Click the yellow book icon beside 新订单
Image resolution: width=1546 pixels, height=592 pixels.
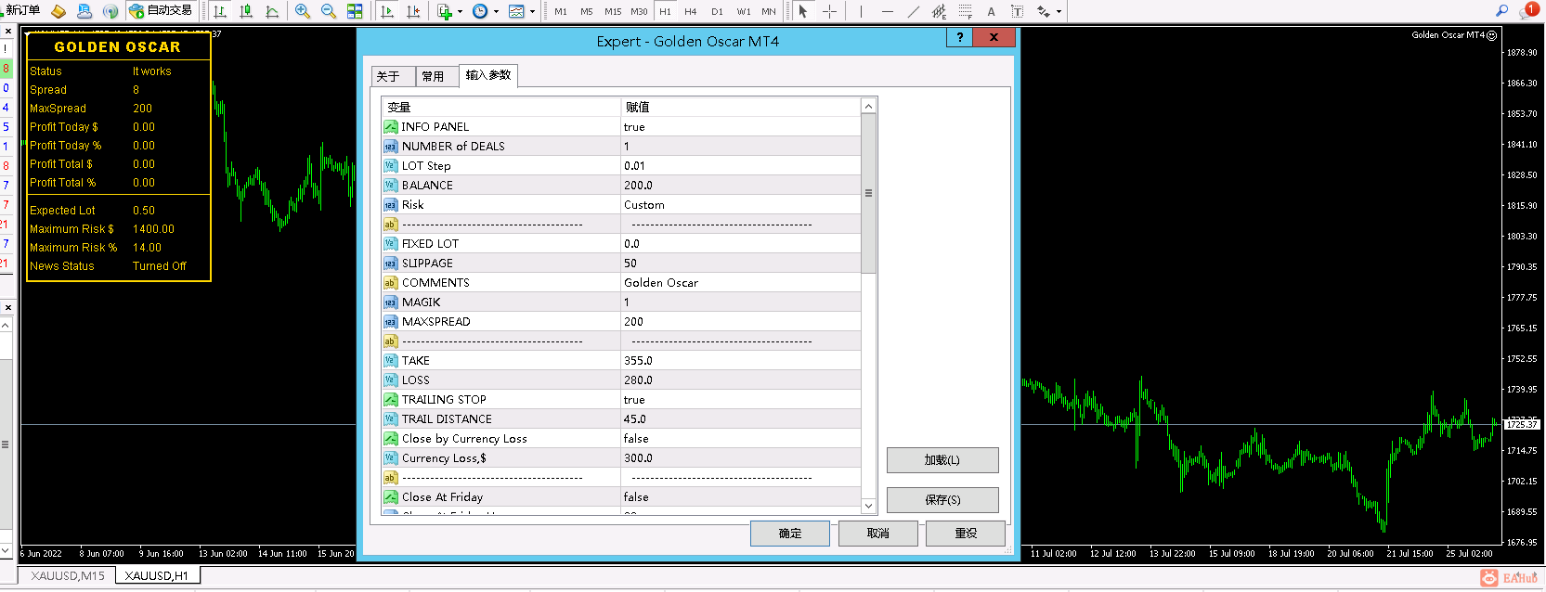58,11
